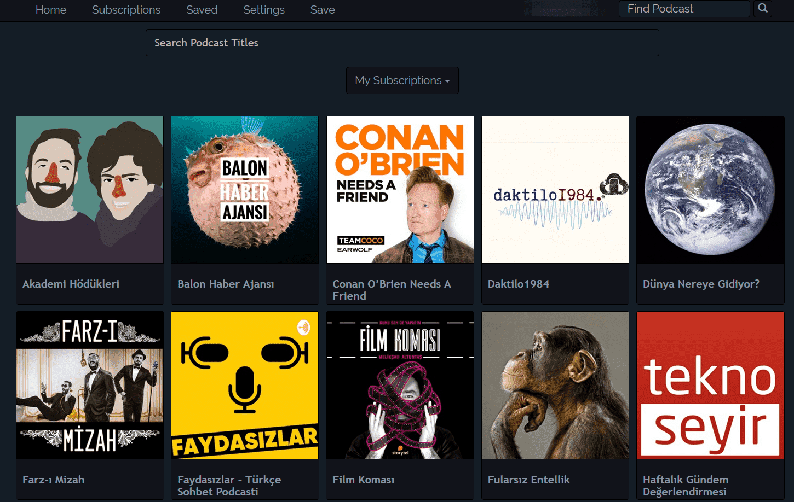Open the chimpanzee cover of Fularsız Entellik
Screen dimensions: 794x502
click(x=555, y=386)
